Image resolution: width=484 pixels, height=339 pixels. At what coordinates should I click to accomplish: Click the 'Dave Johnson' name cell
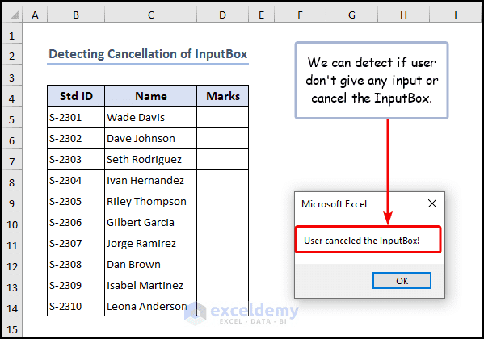[x=150, y=138]
